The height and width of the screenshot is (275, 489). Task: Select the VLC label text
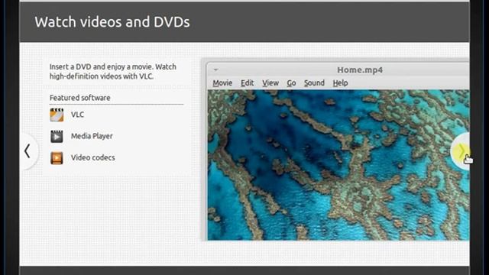coord(77,115)
